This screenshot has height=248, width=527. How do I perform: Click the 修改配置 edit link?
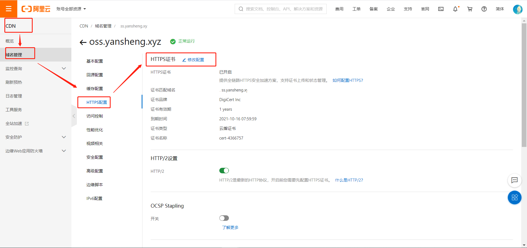193,60
